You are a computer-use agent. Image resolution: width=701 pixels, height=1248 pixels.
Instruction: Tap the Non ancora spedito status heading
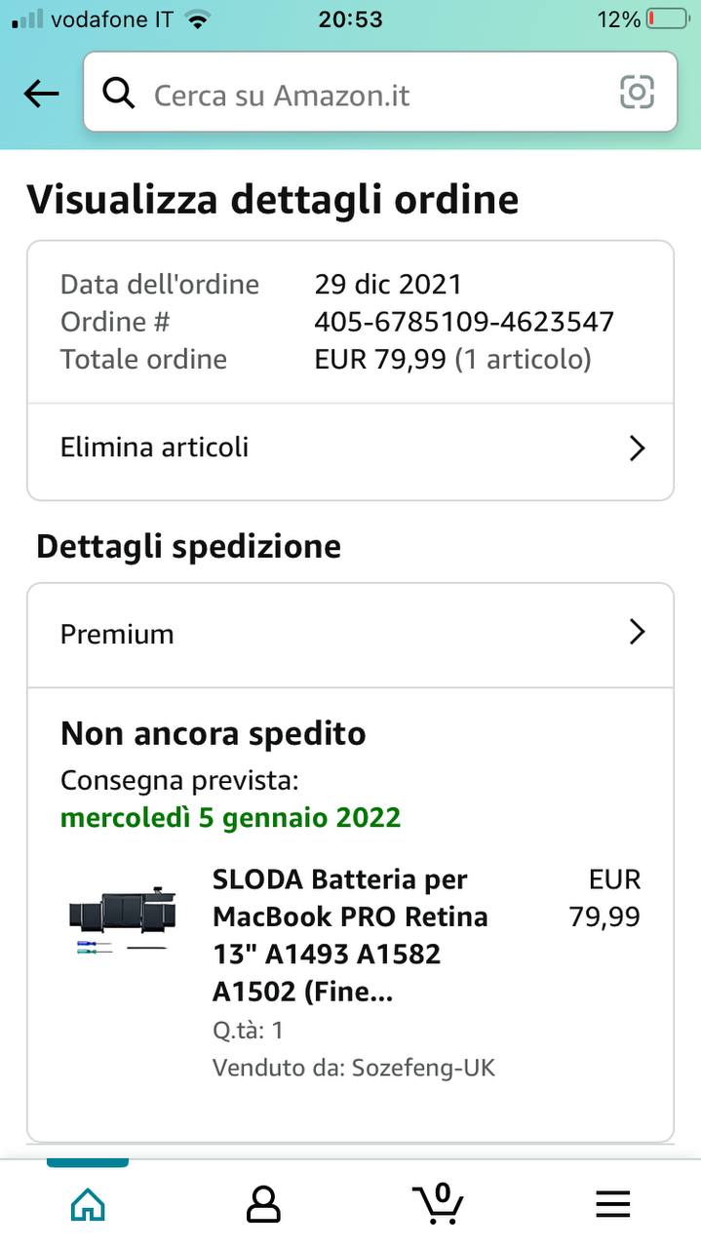[213, 733]
